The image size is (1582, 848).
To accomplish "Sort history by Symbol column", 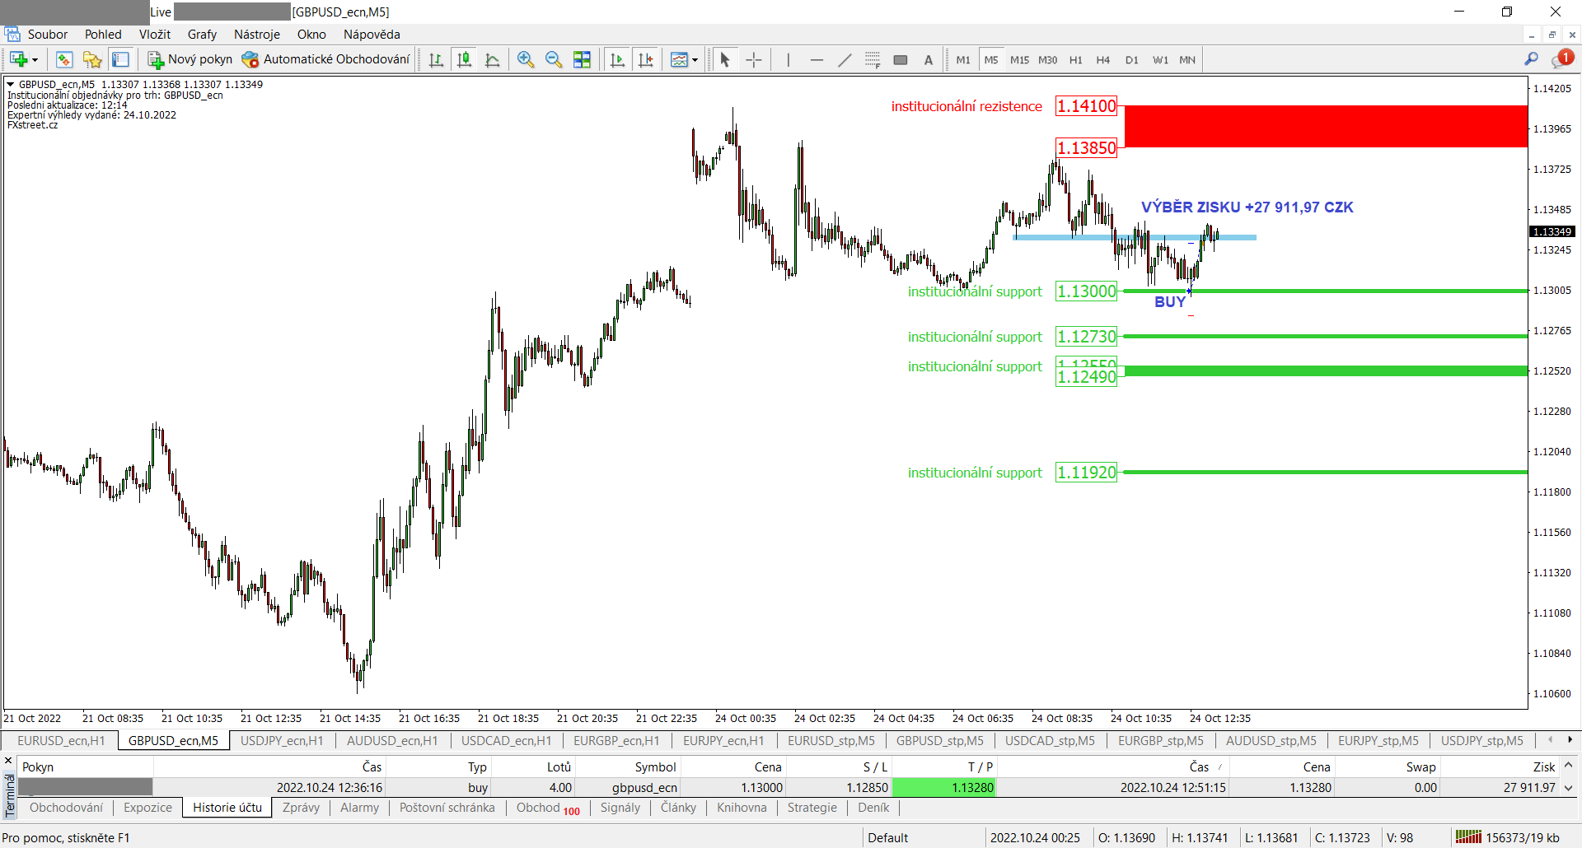I will point(628,766).
